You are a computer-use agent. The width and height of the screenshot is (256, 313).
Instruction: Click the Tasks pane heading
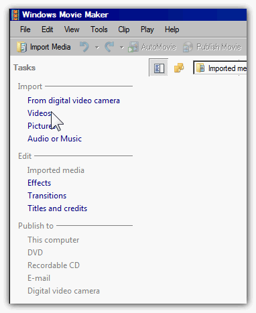[x=24, y=68]
